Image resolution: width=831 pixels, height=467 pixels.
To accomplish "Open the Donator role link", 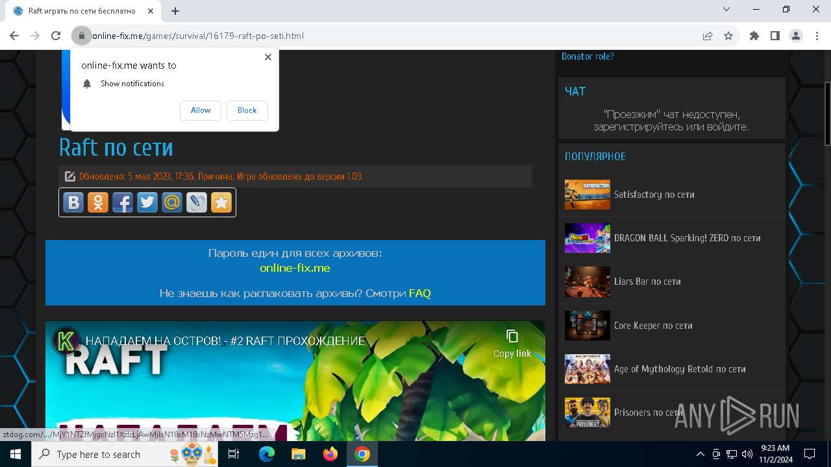I will coord(588,56).
